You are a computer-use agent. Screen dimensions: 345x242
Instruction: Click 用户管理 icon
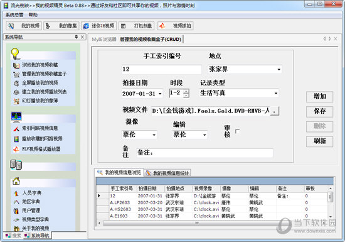click(16, 211)
